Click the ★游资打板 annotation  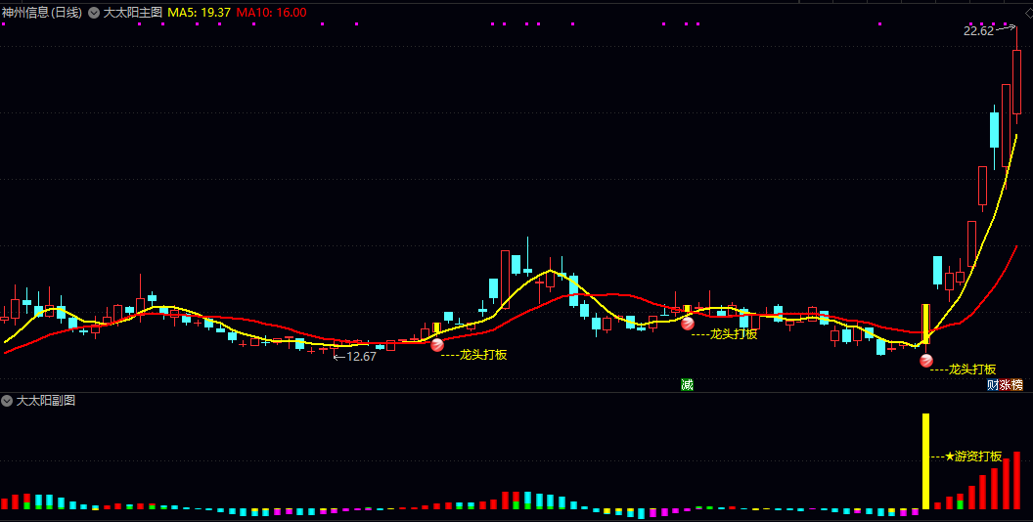point(973,457)
